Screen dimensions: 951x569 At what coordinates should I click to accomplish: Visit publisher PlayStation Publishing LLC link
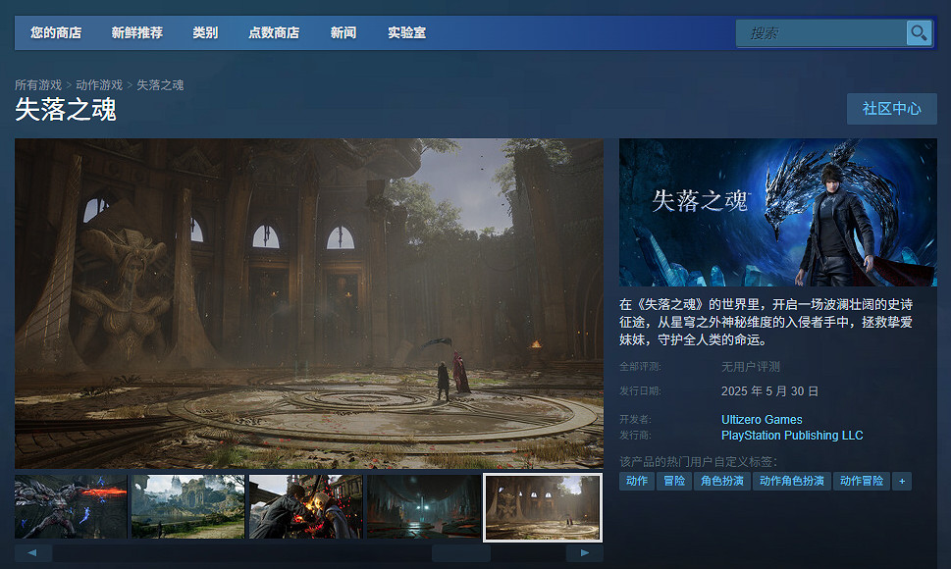point(792,436)
